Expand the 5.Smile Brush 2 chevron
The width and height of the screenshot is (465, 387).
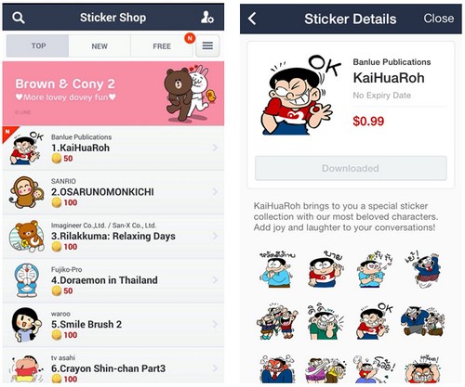[215, 324]
